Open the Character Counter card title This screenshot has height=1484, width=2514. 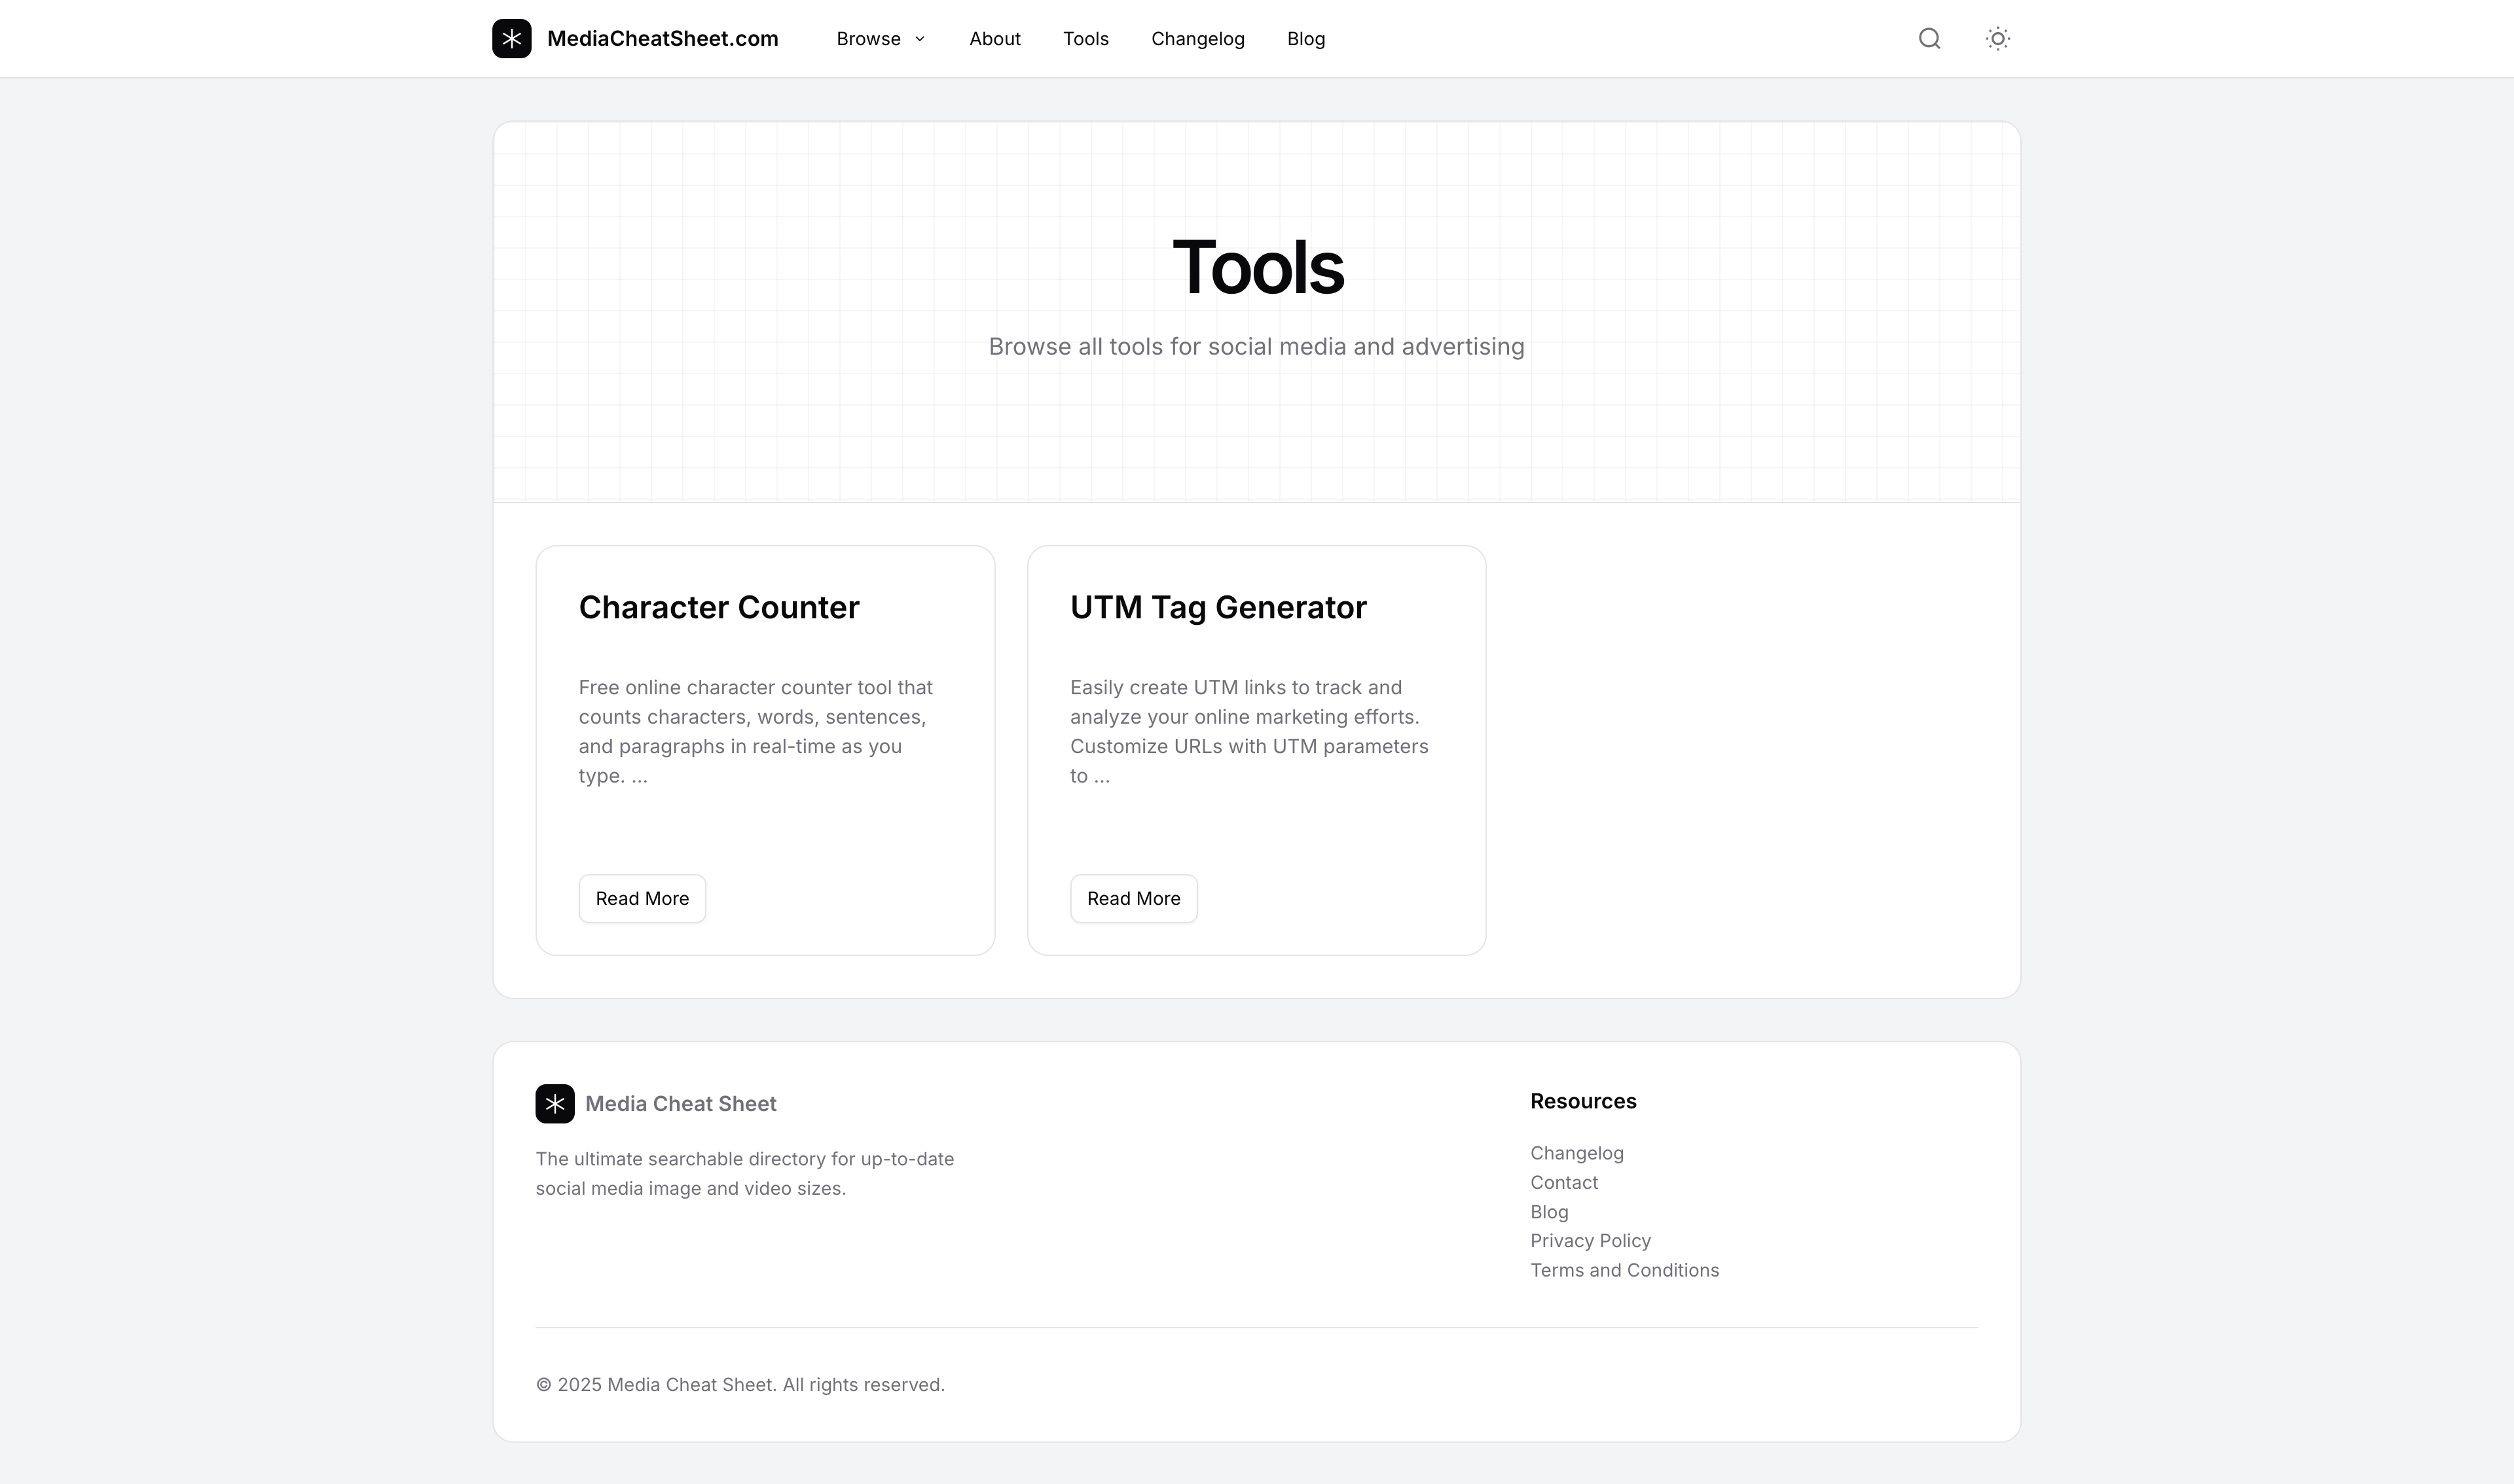pos(718,607)
